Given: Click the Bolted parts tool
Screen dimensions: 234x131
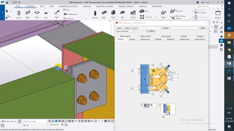Looking at the screenshot, I should [x=71, y=14].
